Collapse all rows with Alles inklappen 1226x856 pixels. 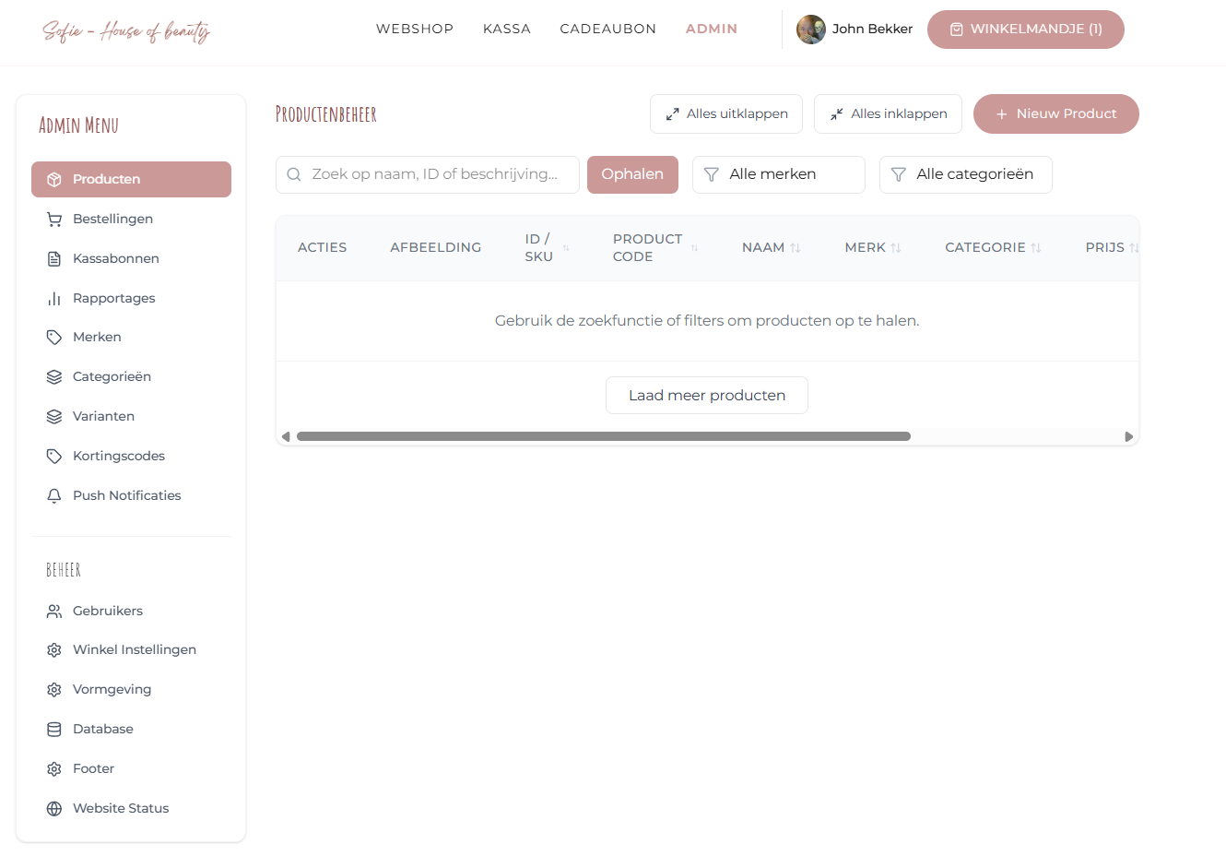(888, 114)
